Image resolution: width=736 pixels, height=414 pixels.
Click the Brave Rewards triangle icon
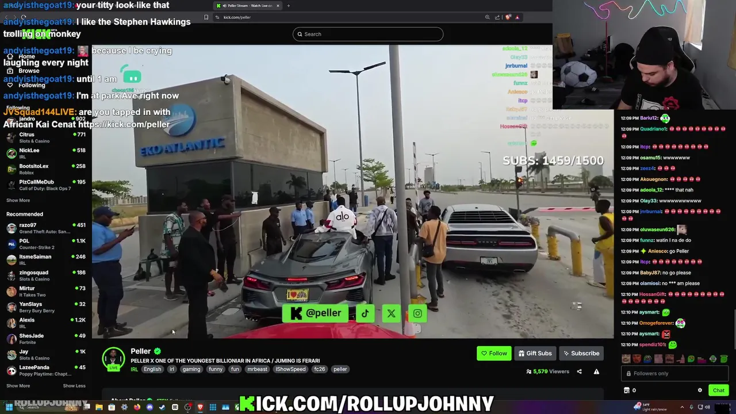click(x=517, y=17)
